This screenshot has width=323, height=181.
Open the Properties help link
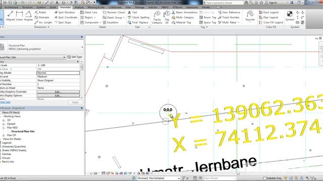[5, 102]
